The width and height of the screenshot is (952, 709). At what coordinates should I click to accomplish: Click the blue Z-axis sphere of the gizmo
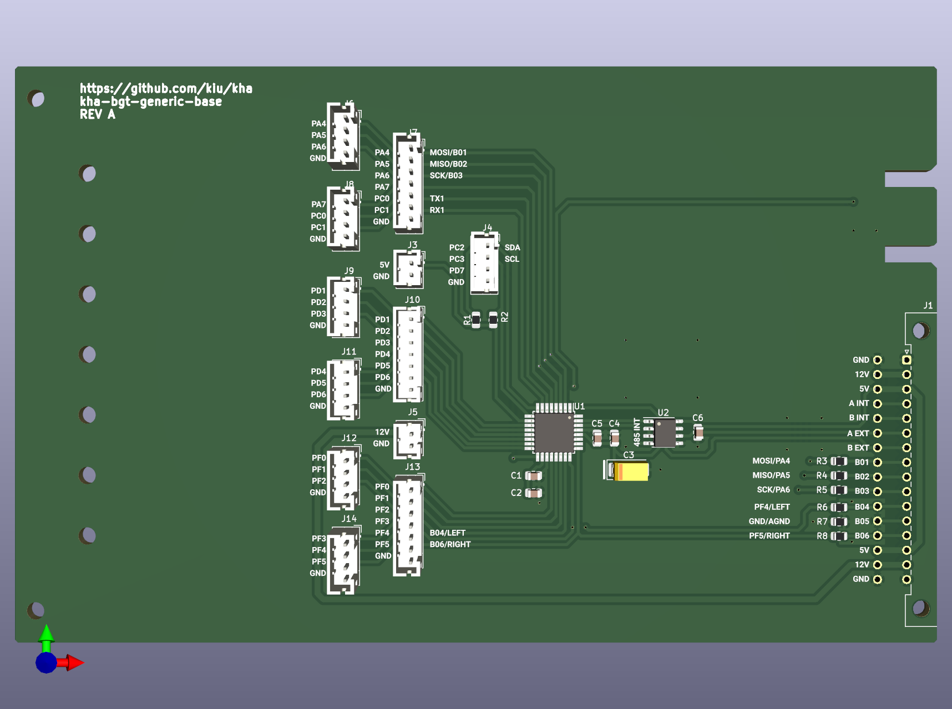[x=46, y=662]
